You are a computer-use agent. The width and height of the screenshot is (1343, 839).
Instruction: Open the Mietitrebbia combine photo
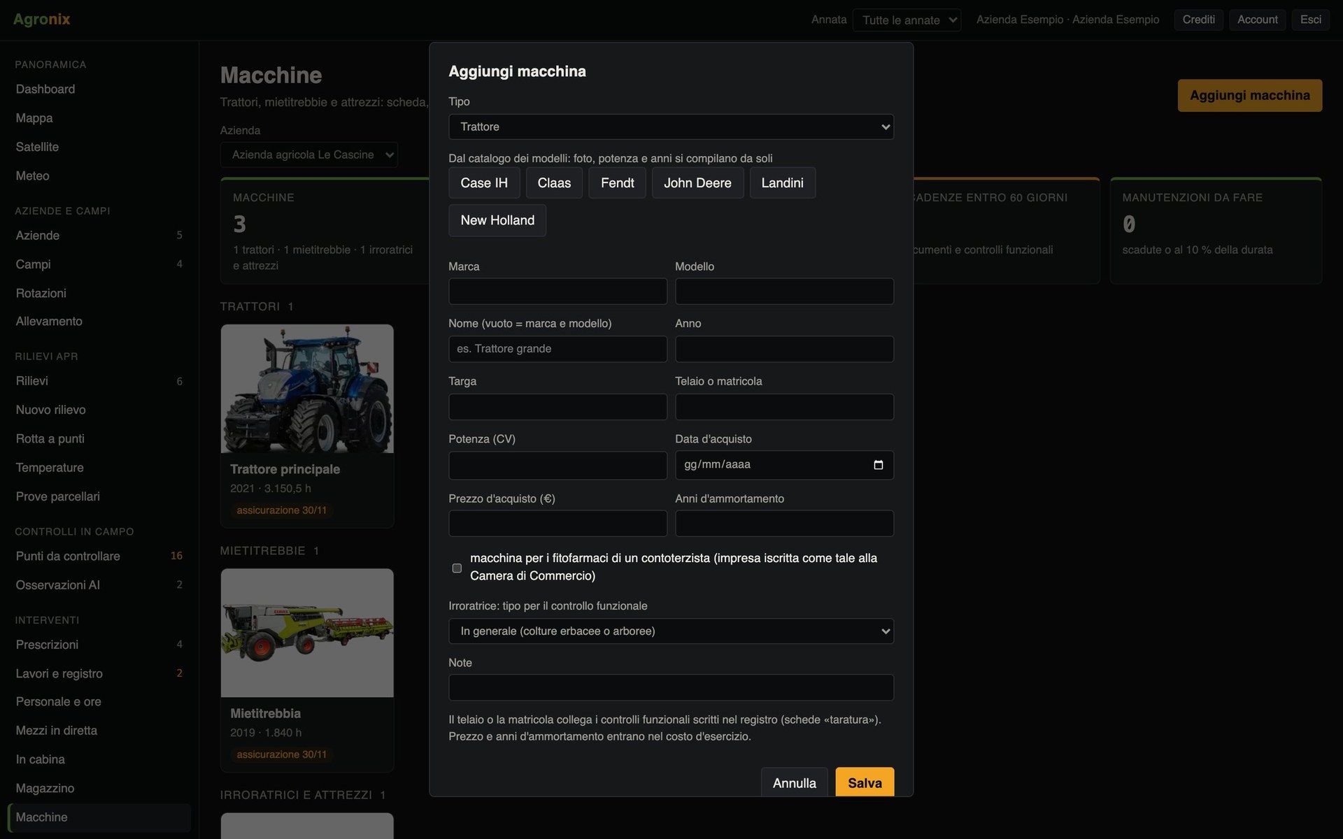point(307,633)
